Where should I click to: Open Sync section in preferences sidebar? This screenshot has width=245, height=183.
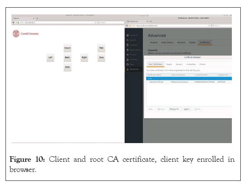134,65
